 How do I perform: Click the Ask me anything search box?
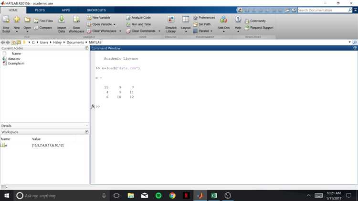[62, 196]
